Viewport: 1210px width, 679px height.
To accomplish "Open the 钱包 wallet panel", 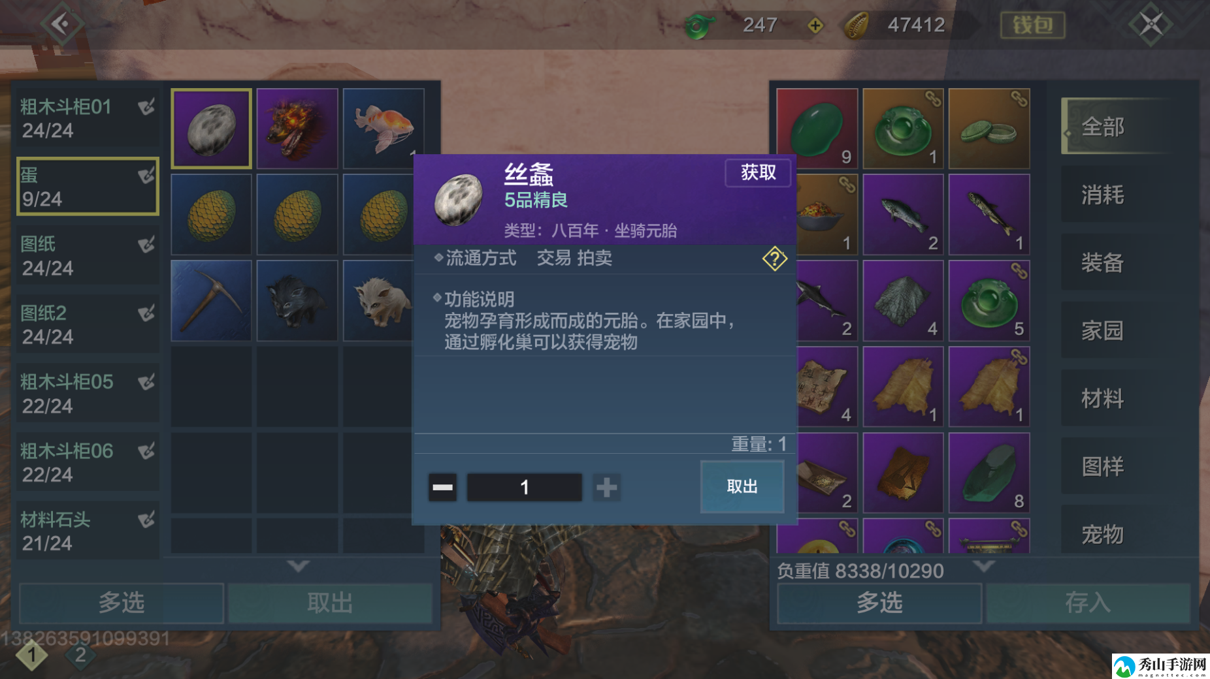I will [x=1032, y=25].
